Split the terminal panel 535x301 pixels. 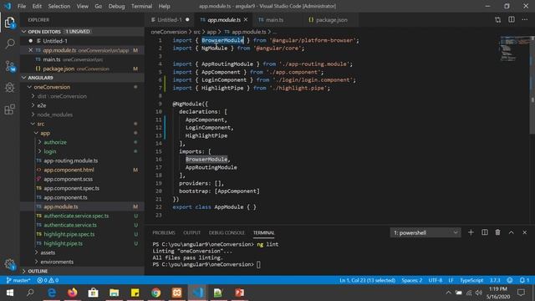[485, 232]
